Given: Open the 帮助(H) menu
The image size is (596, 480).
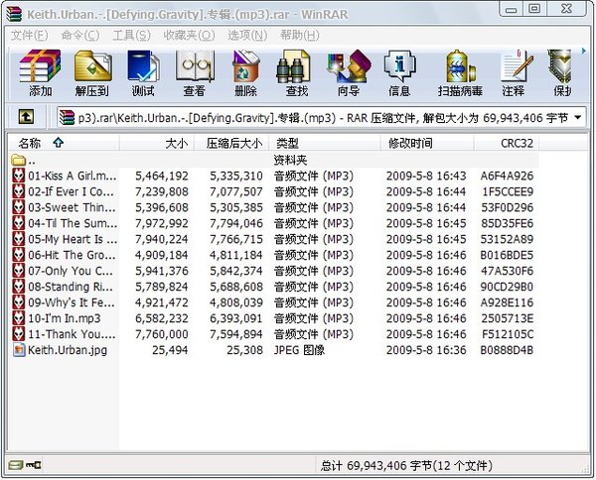Looking at the screenshot, I should click(x=300, y=36).
